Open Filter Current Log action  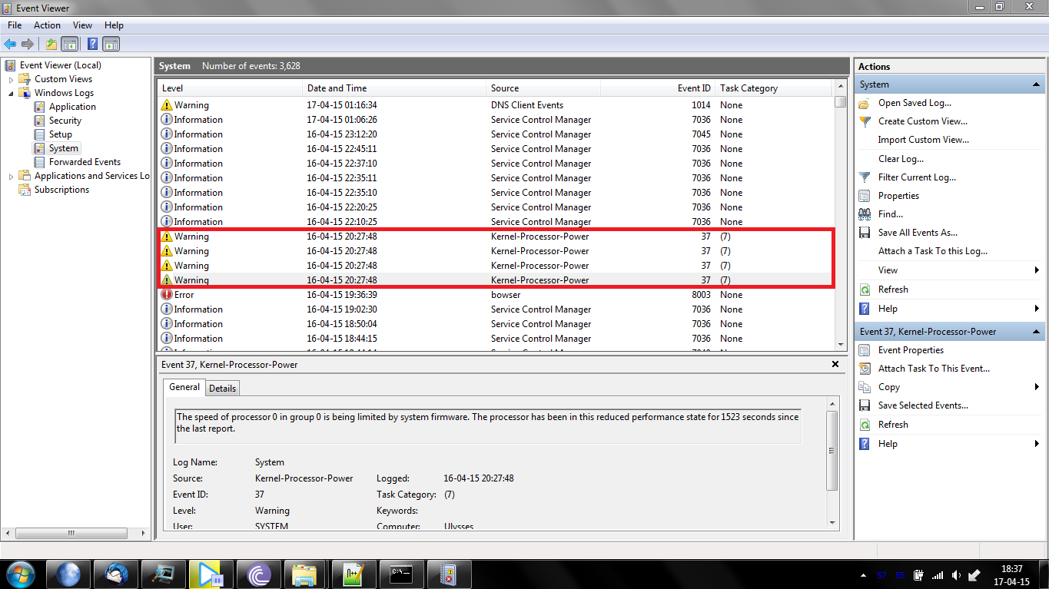coord(917,177)
